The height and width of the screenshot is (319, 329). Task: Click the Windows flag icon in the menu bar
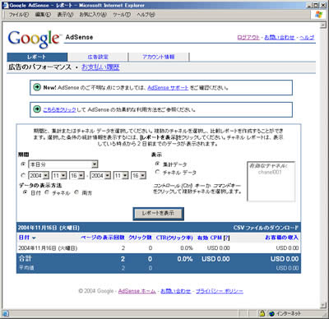(319, 15)
